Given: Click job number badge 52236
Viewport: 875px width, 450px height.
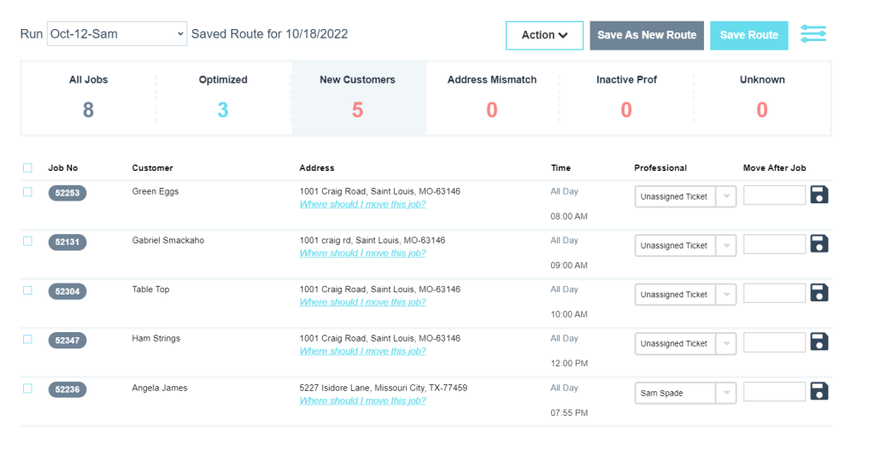Looking at the screenshot, I should coord(68,389).
